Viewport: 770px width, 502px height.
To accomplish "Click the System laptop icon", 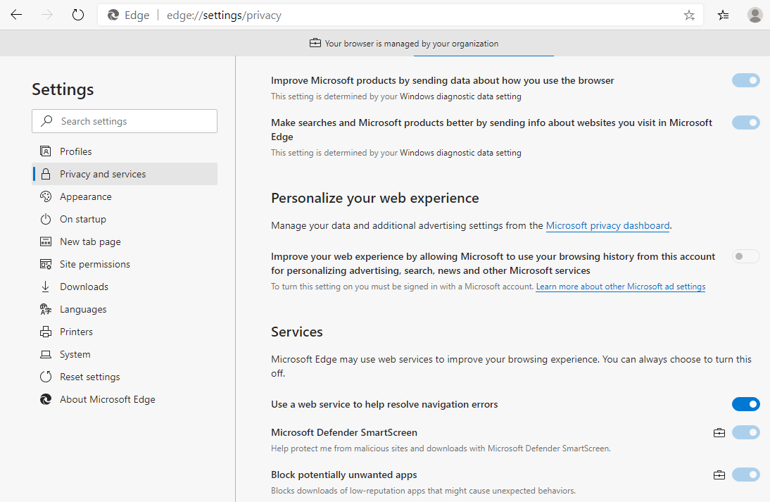I will point(46,355).
